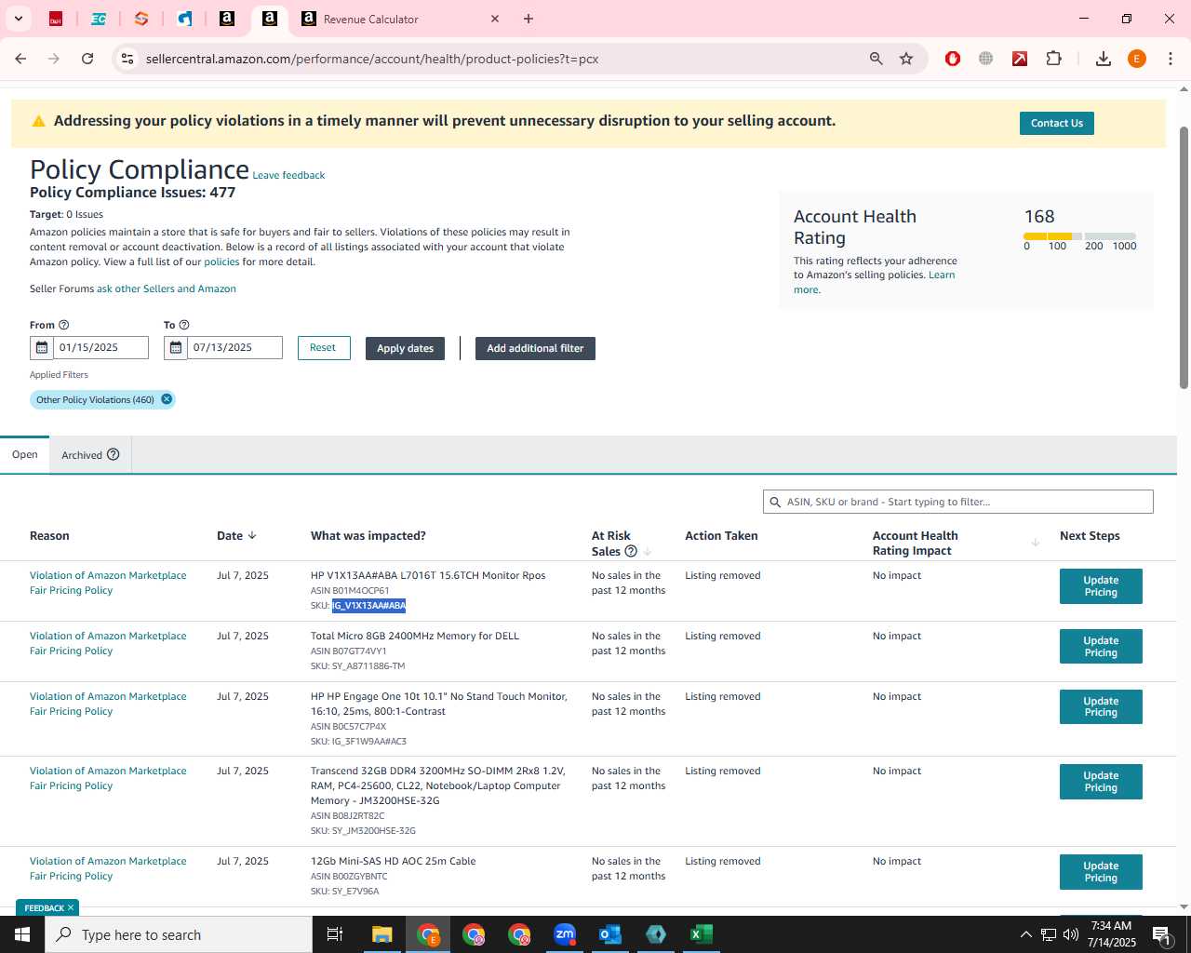
Task: Open the policies link in the description
Action: tap(221, 262)
